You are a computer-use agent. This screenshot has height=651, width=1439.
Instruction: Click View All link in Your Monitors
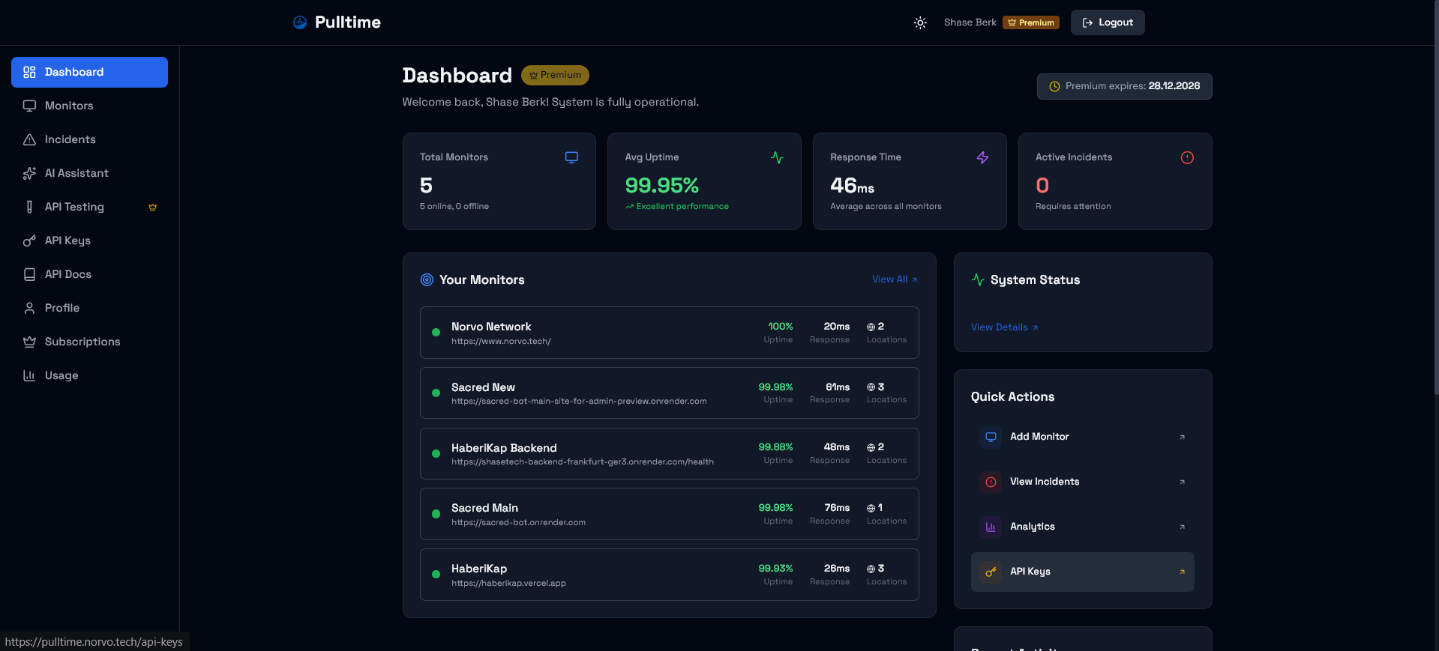pyautogui.click(x=895, y=279)
